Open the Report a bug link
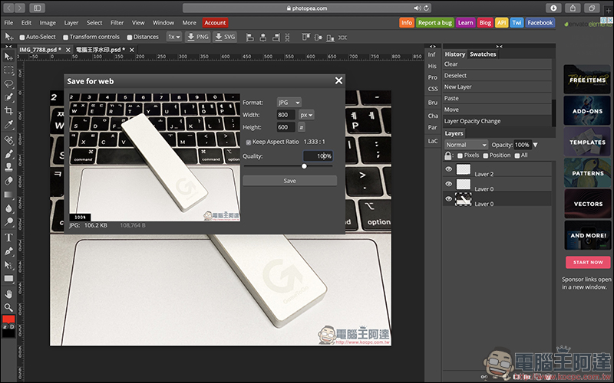 (x=434, y=23)
